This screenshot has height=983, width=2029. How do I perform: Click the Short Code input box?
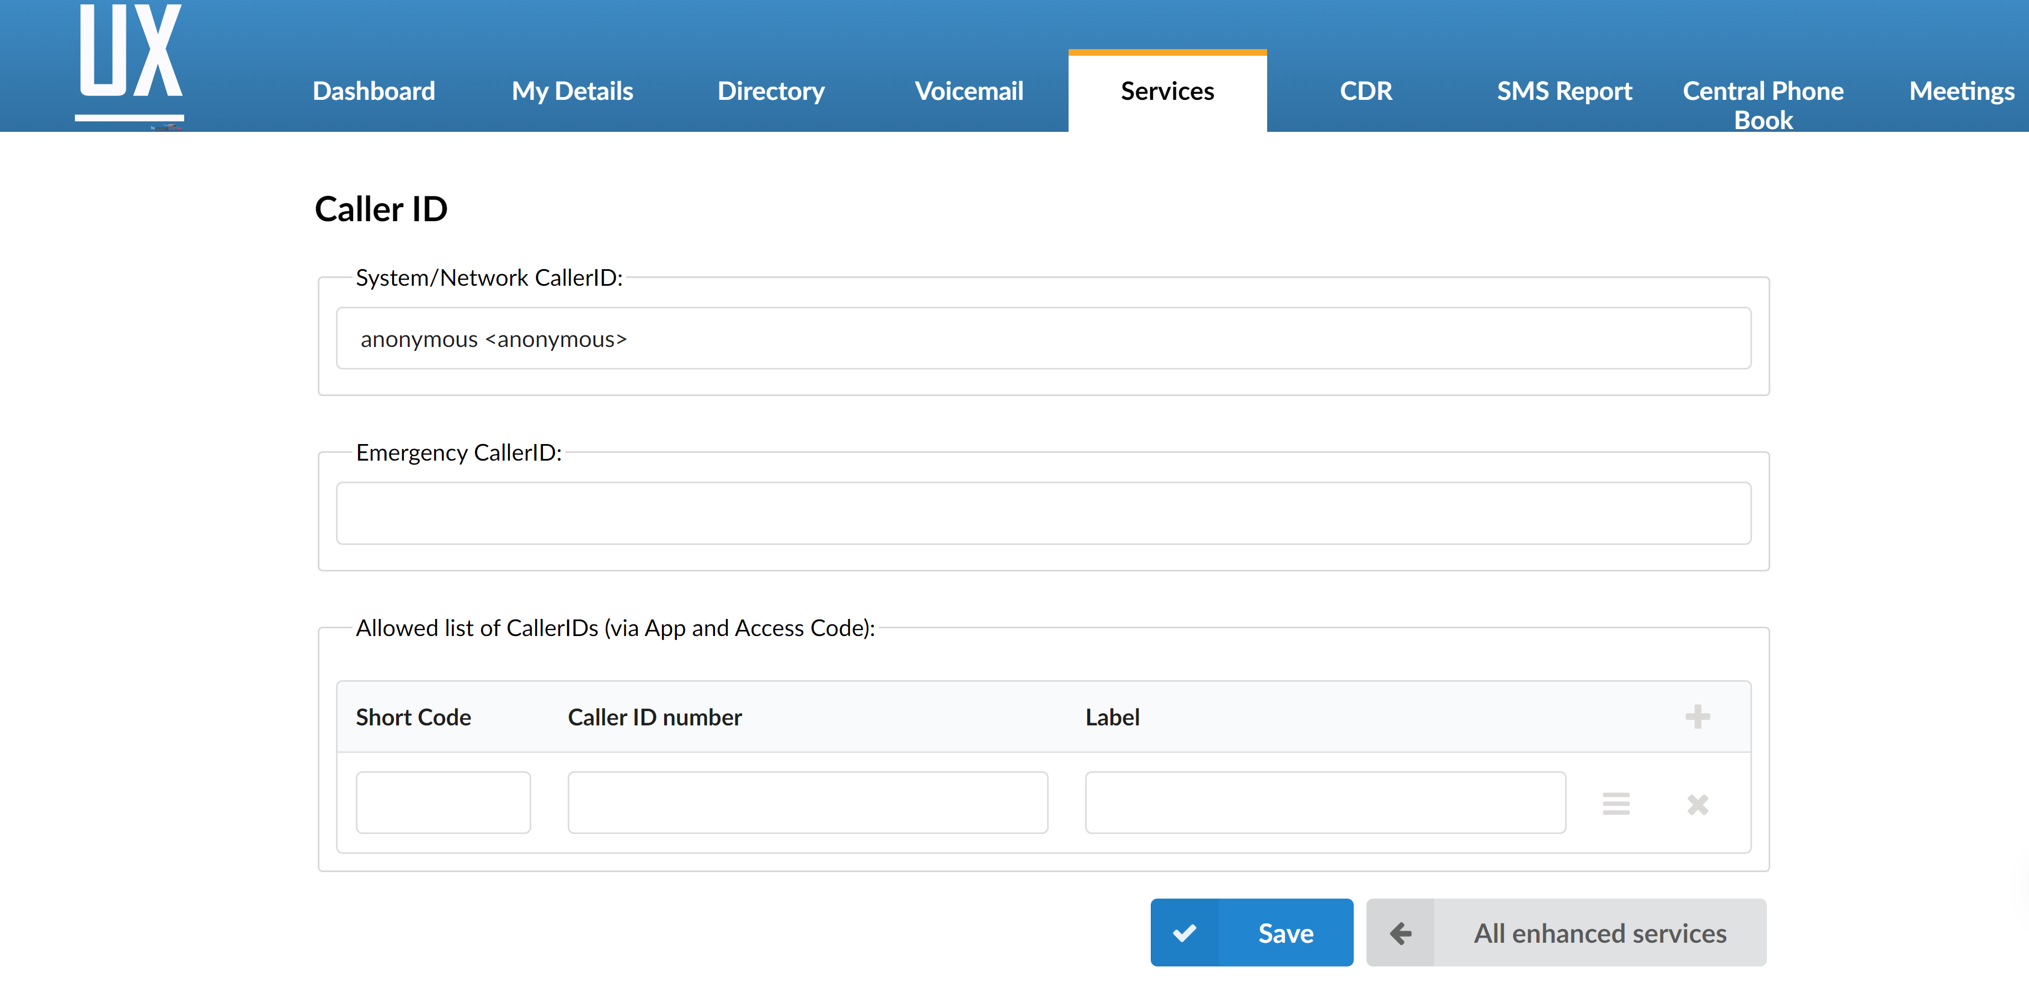click(444, 803)
